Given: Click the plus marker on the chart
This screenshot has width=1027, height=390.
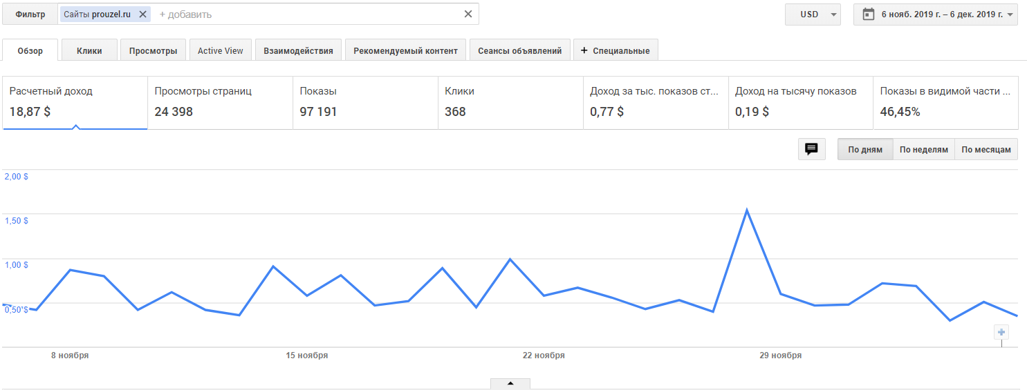Looking at the screenshot, I should click(x=1001, y=332).
